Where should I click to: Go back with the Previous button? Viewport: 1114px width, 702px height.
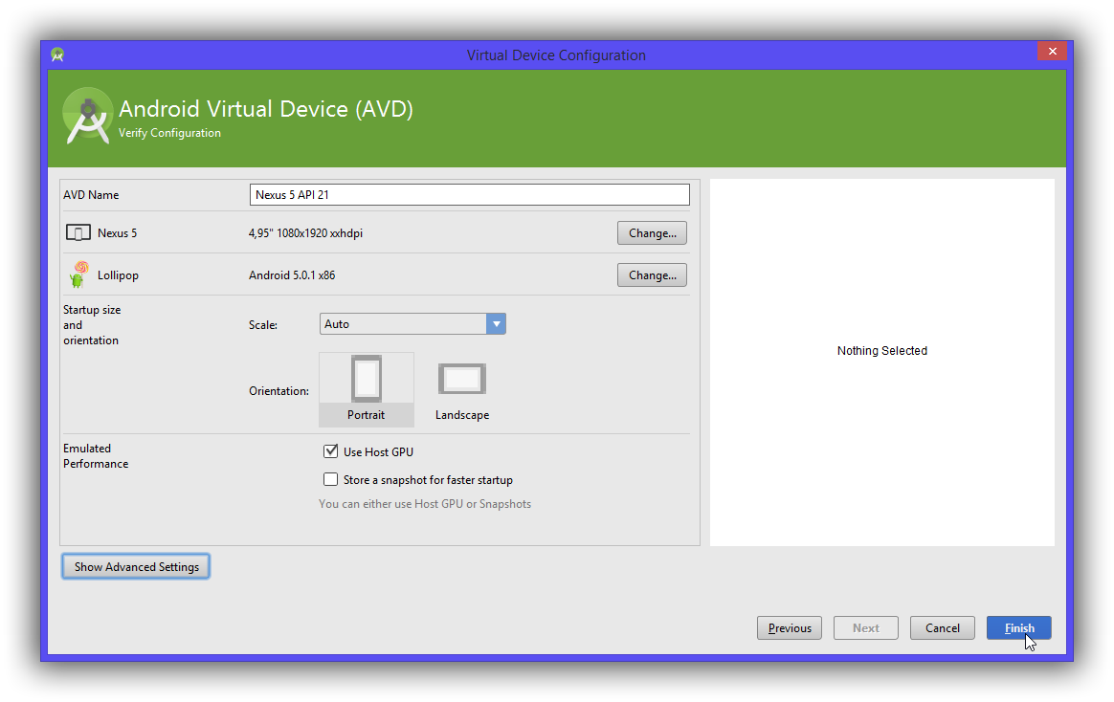pyautogui.click(x=790, y=628)
